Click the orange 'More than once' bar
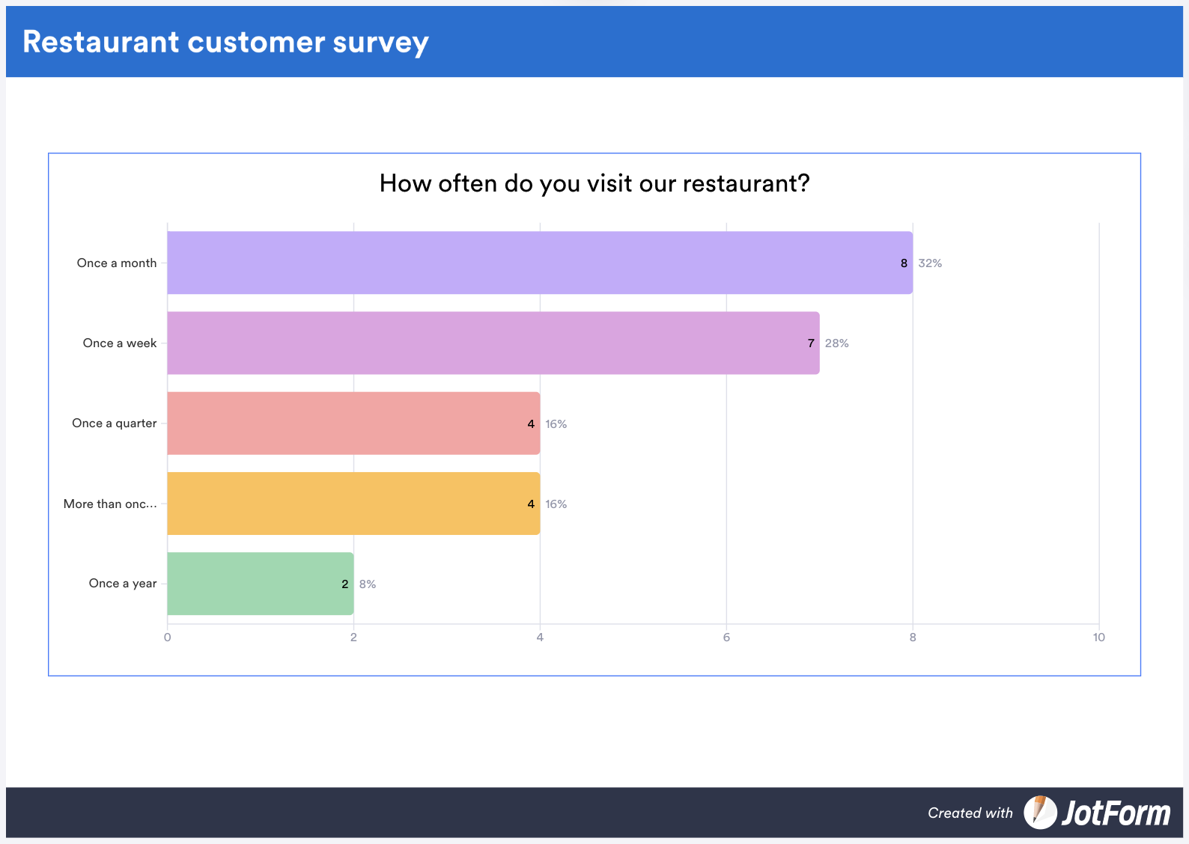The width and height of the screenshot is (1189, 844). pos(353,504)
